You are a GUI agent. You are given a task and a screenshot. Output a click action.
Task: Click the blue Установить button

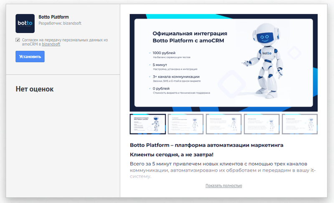30,57
